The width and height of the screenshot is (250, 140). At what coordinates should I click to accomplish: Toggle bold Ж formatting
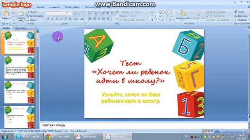click(x=48, y=19)
